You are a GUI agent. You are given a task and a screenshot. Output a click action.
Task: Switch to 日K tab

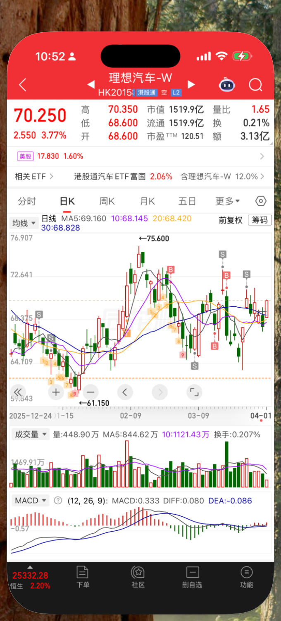tap(67, 201)
